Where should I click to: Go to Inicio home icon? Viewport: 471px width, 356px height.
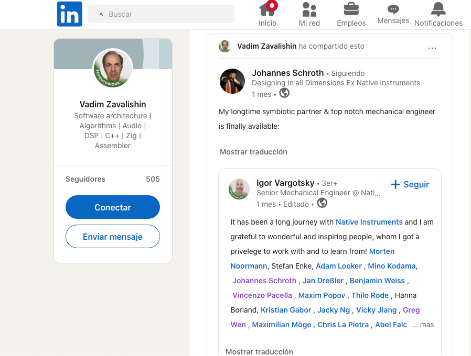pos(267,9)
